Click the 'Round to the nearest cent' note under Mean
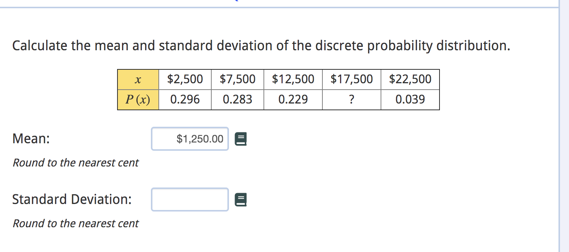The height and width of the screenshot is (252, 569). pyautogui.click(x=75, y=163)
